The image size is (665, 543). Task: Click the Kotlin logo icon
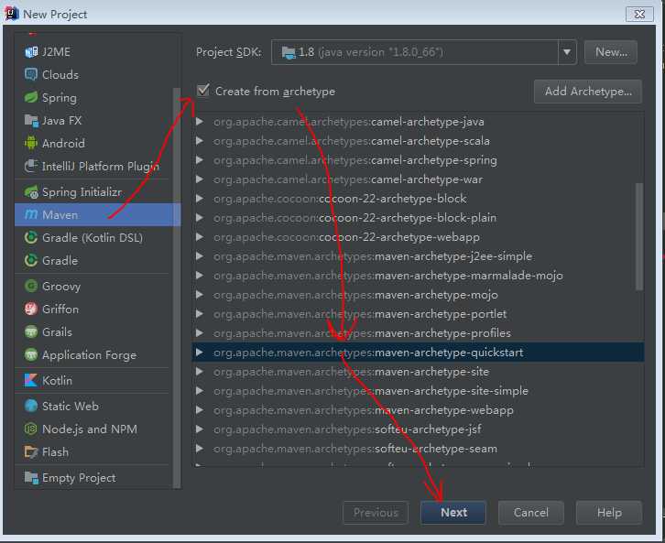pyautogui.click(x=31, y=381)
